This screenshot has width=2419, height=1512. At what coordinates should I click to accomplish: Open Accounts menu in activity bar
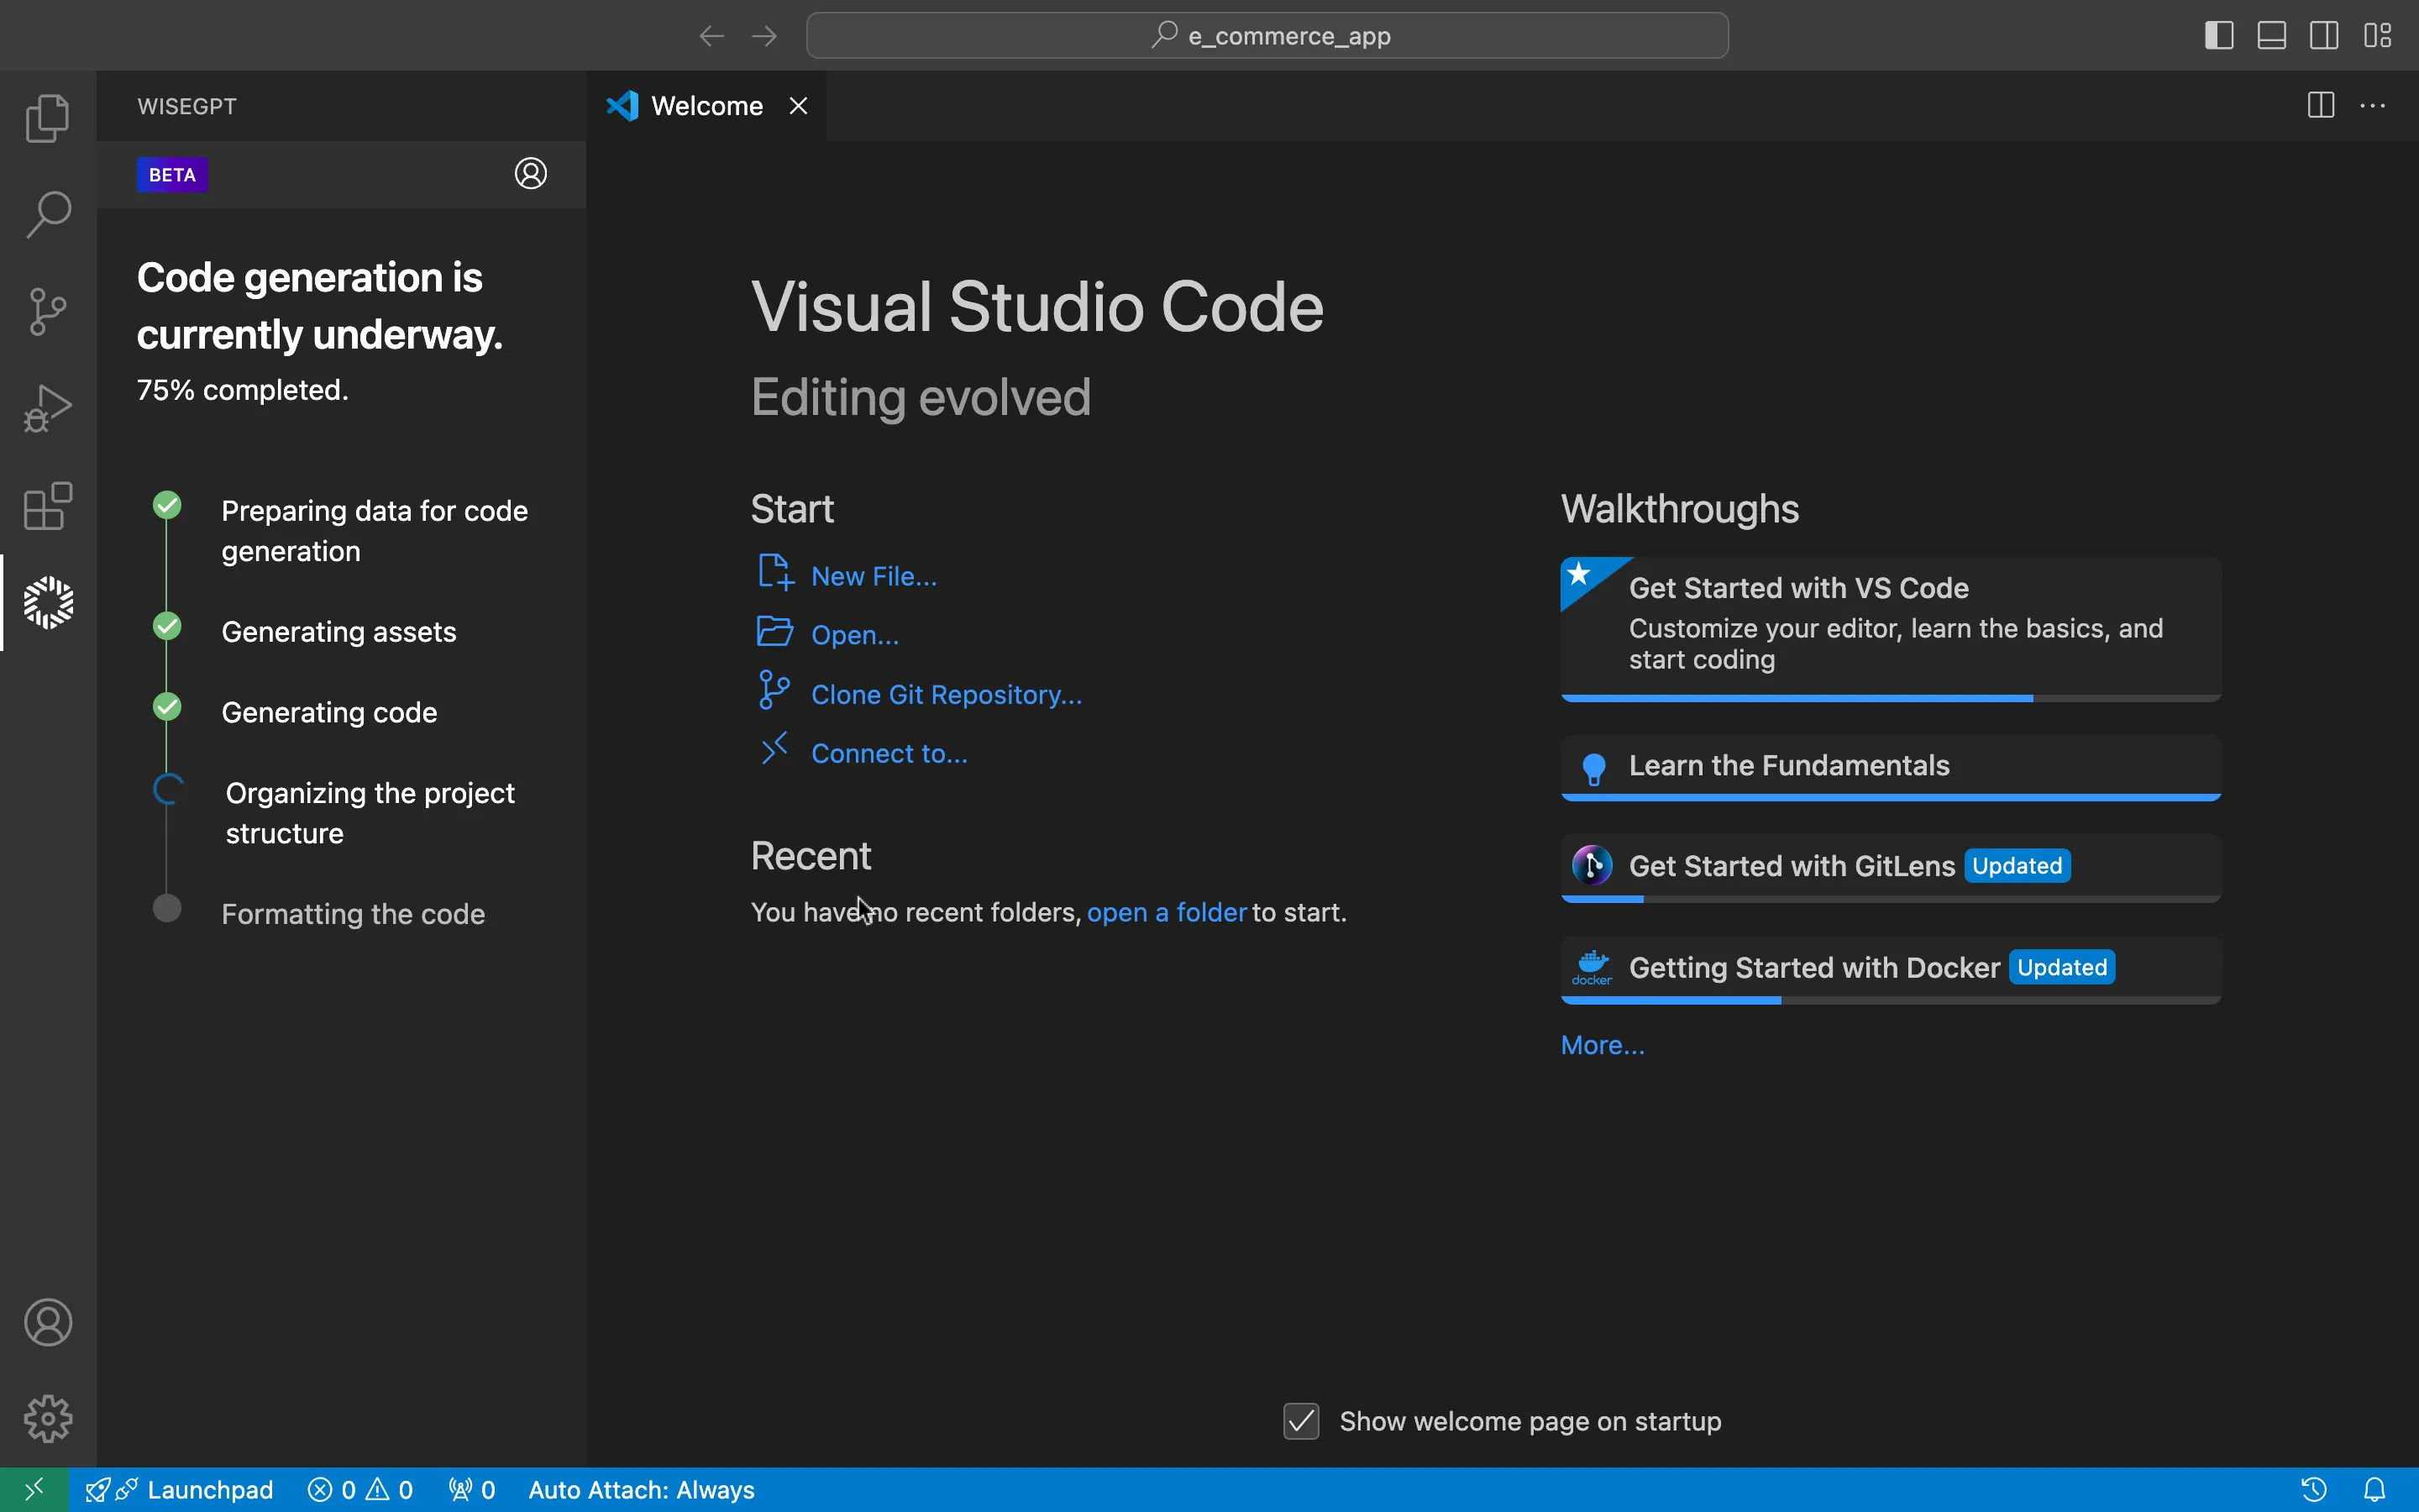(48, 1322)
